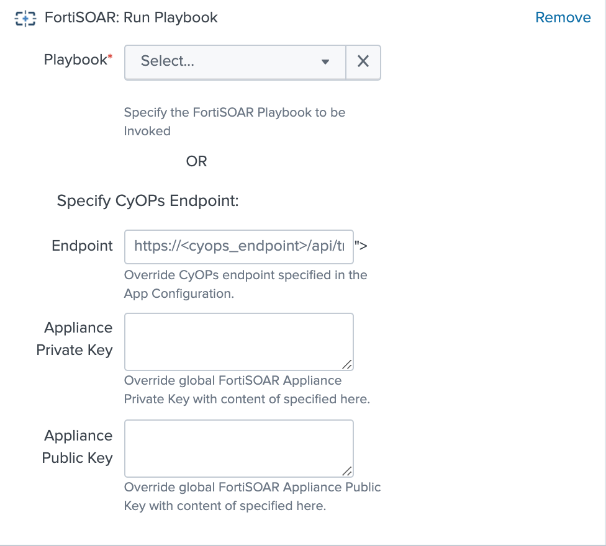Remove the FortiSOAR Run Playbook action

[x=563, y=17]
